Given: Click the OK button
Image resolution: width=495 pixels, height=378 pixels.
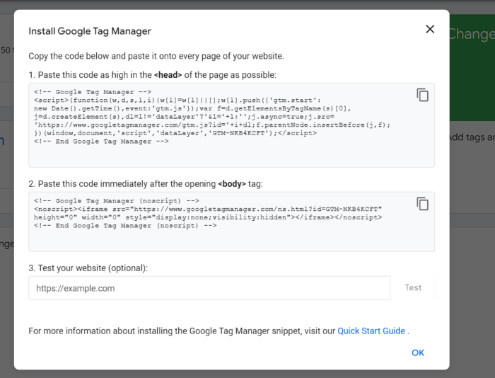Looking at the screenshot, I should click(418, 353).
